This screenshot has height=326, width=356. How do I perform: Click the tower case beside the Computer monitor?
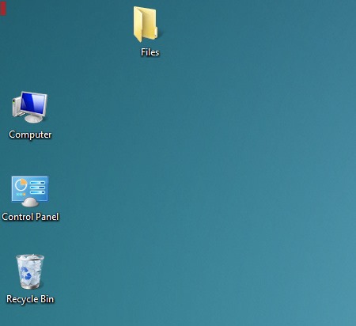[17, 107]
